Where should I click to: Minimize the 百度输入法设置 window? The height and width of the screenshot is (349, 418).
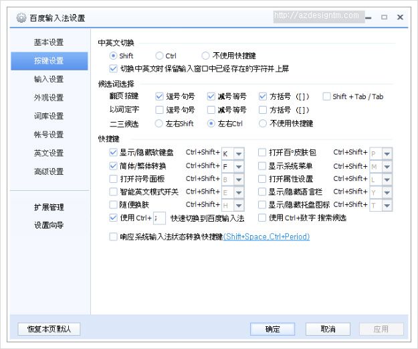tap(369, 17)
